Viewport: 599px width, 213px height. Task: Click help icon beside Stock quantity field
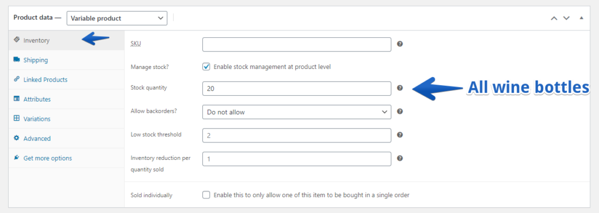tap(400, 88)
